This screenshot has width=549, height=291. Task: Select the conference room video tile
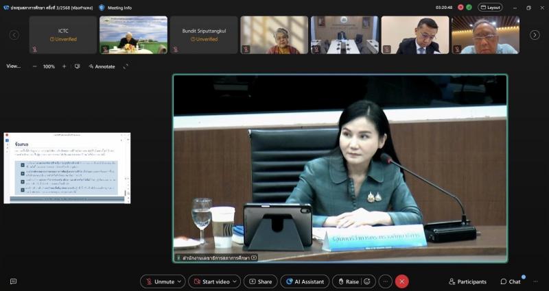click(x=344, y=35)
